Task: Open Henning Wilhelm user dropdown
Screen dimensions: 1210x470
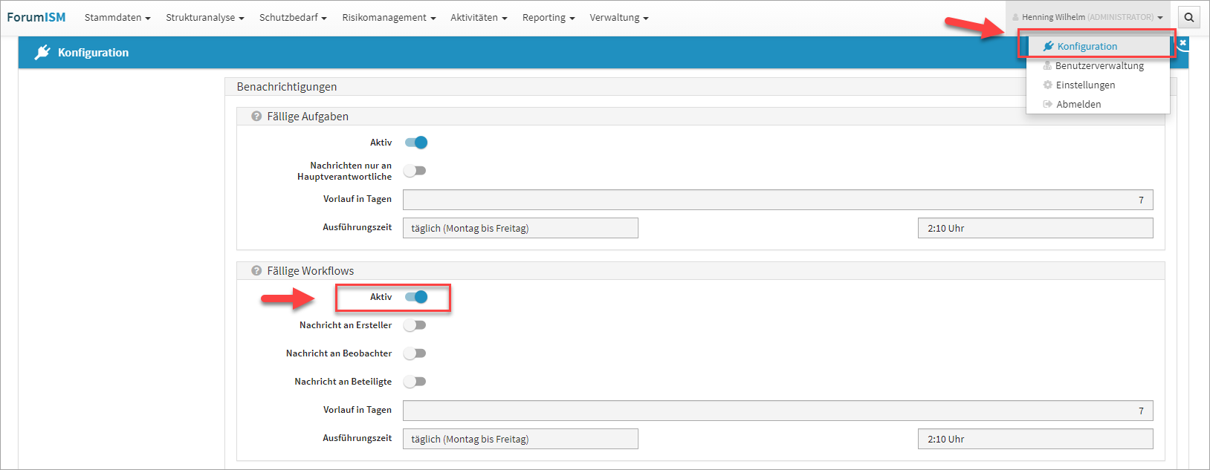Action: pyautogui.click(x=1087, y=17)
